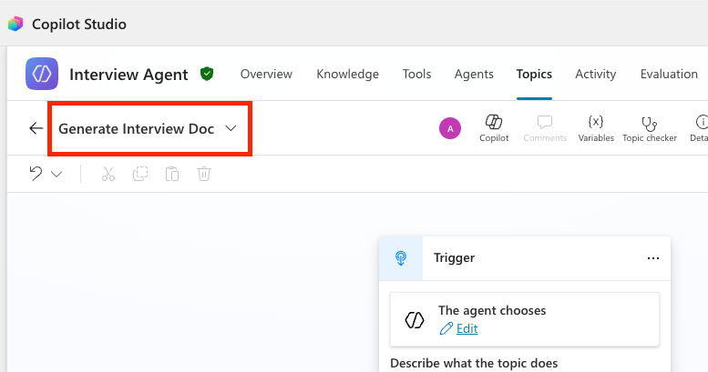This screenshot has width=708, height=372.
Task: Click the Copy icon in toolbar
Action: tap(140, 174)
